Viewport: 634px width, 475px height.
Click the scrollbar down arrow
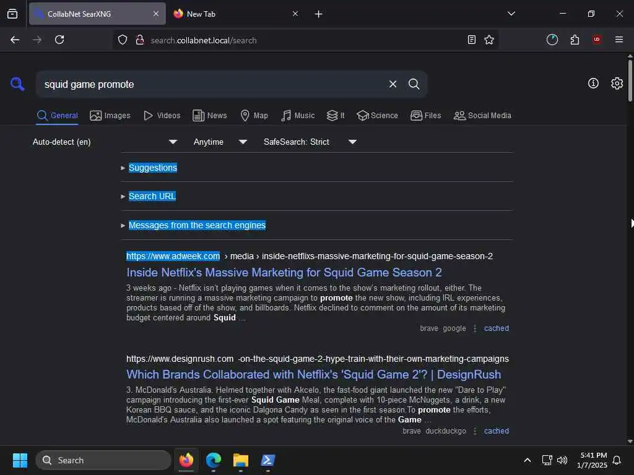pos(630,442)
